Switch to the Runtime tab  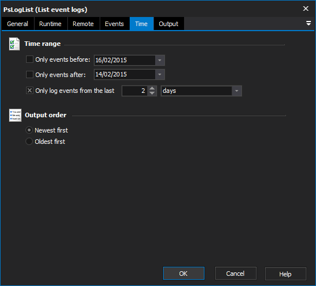coord(50,24)
